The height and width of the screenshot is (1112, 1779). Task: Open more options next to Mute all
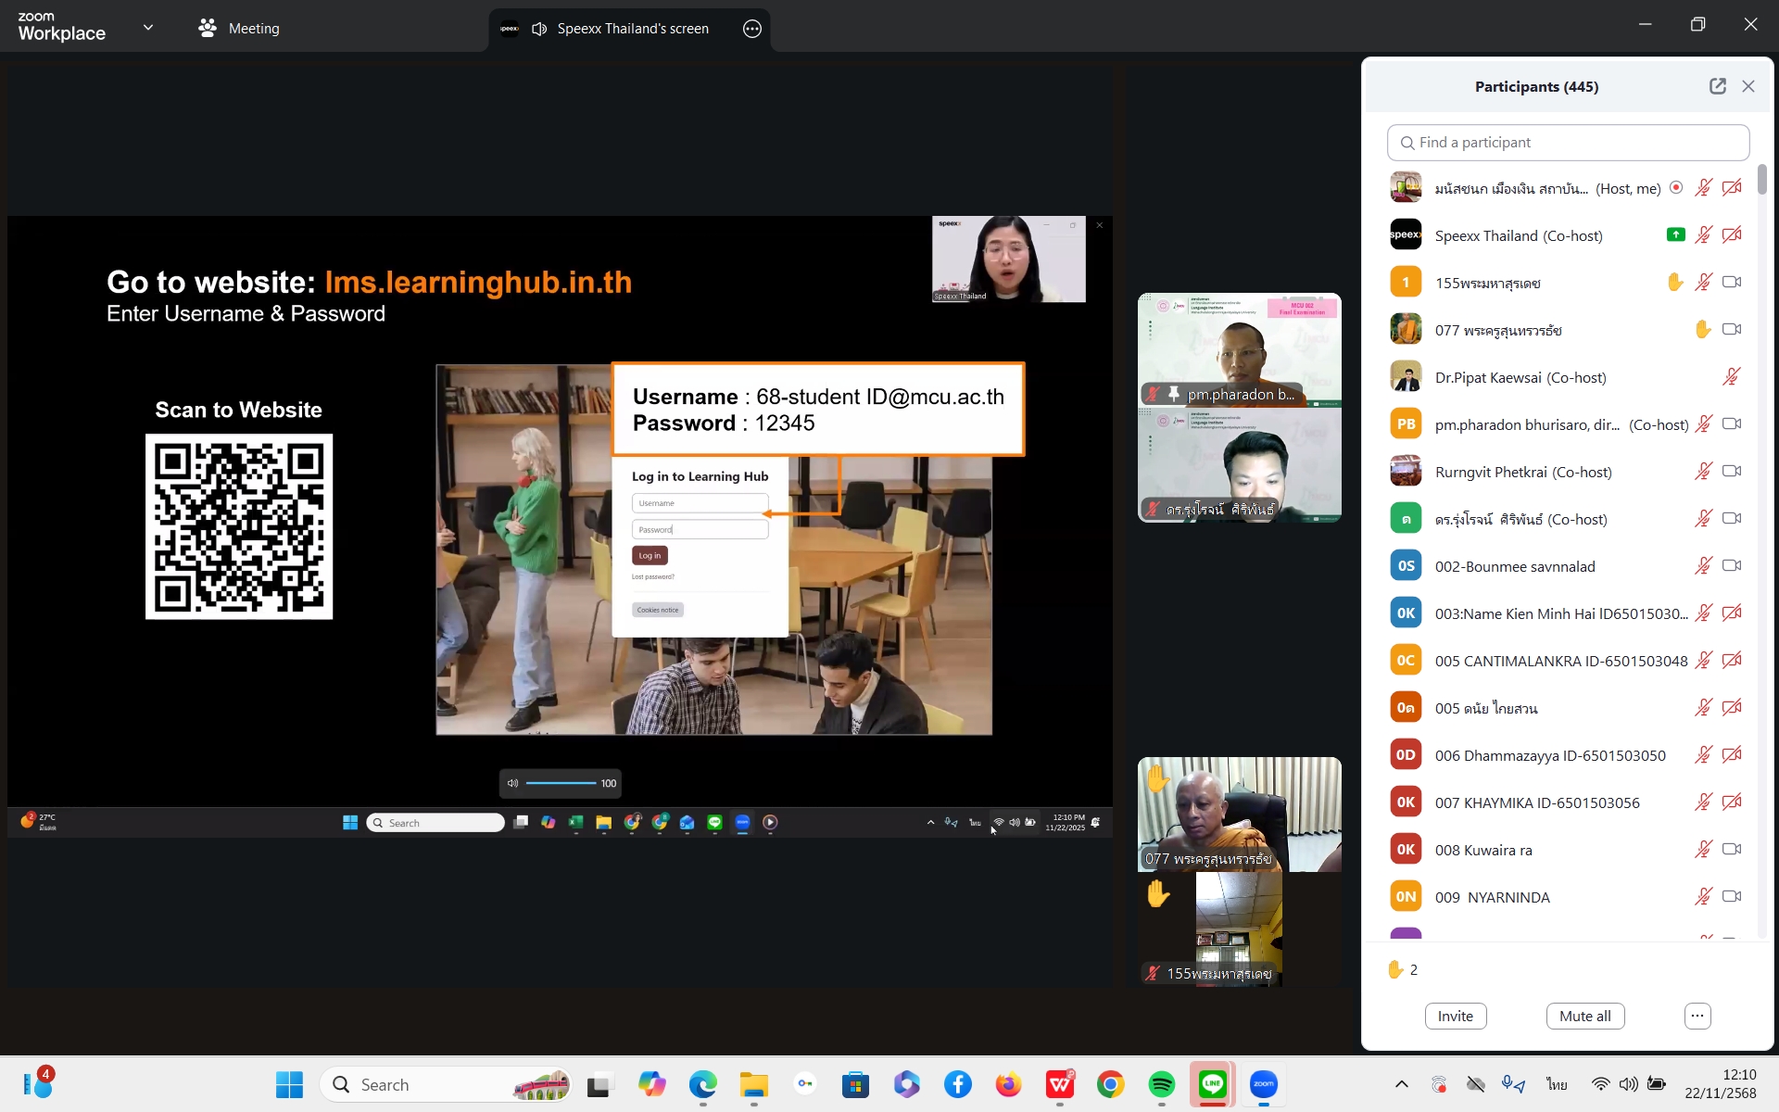click(1697, 1016)
